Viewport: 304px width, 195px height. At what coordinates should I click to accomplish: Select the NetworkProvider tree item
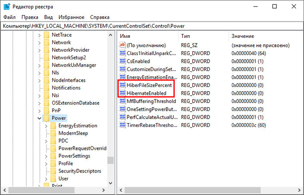point(71,50)
